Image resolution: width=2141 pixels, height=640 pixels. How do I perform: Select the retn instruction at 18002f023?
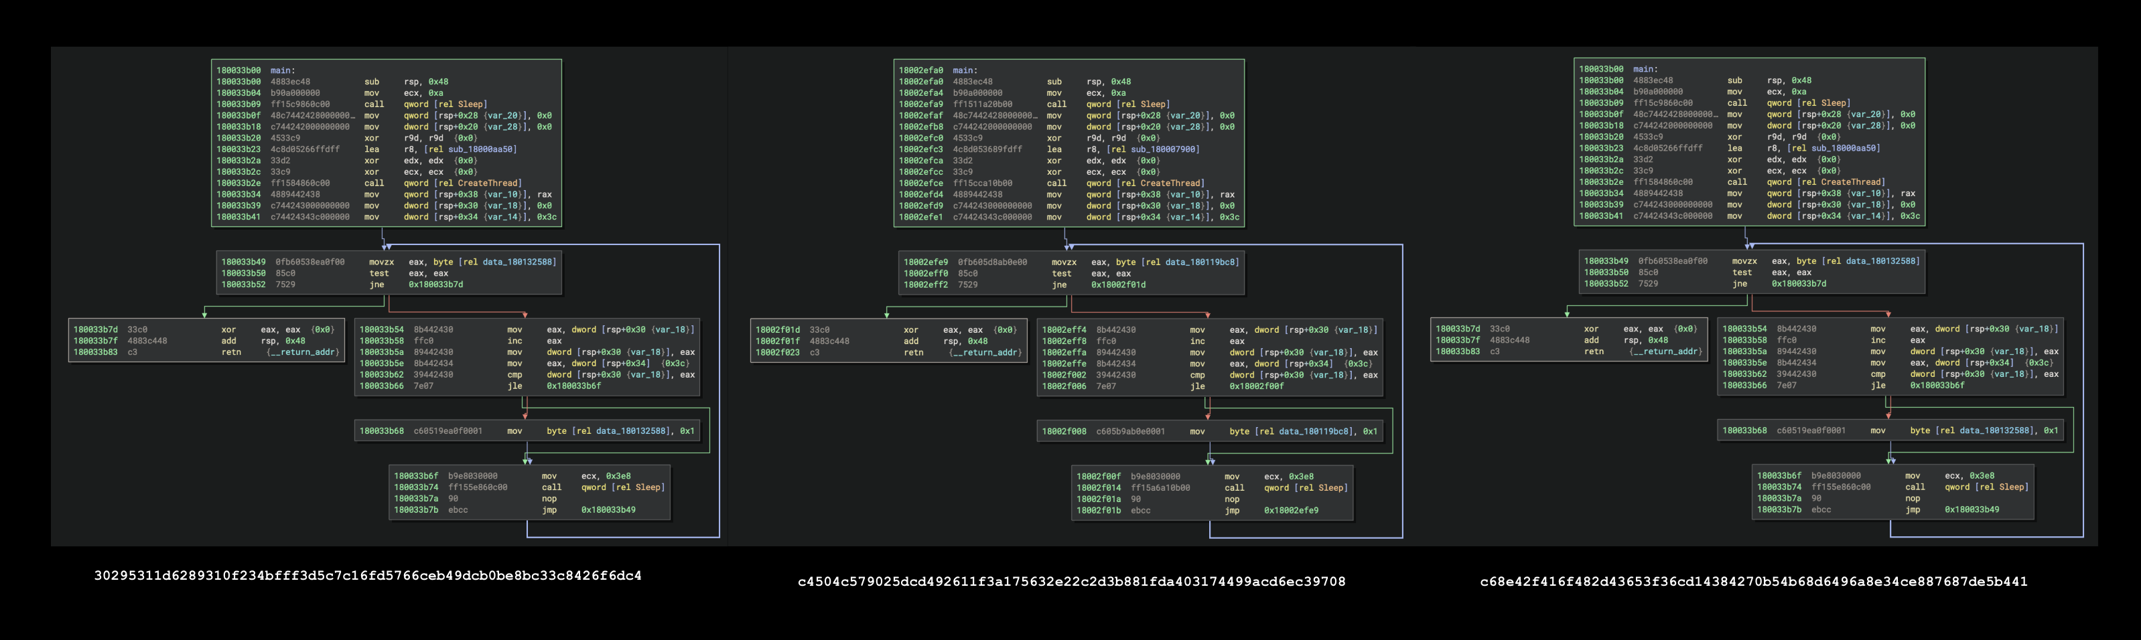pos(888,353)
